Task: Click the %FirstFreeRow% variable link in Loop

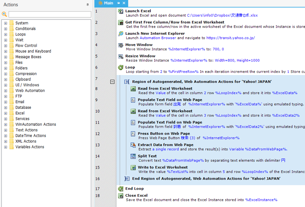Action: coord(183,72)
